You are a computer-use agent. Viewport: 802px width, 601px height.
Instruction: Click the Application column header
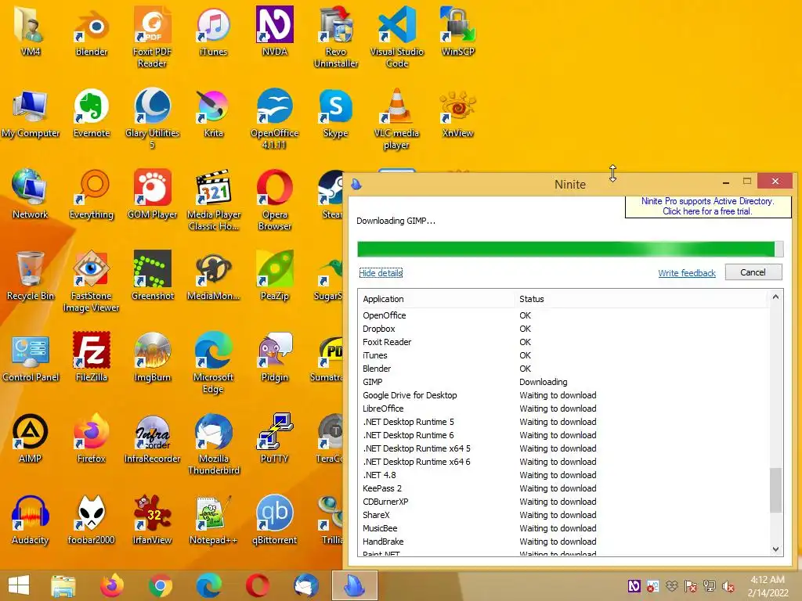click(436, 299)
